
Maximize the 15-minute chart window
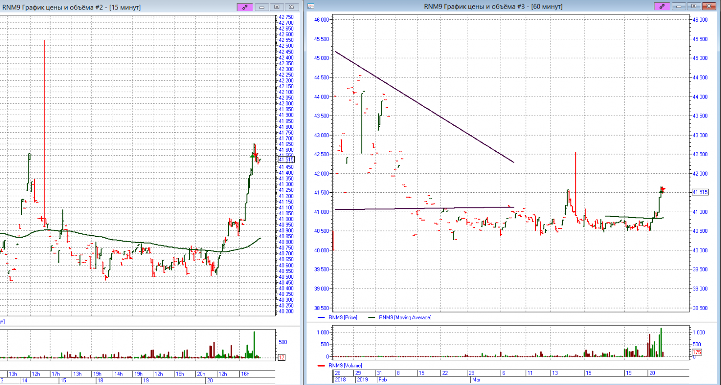pos(277,7)
